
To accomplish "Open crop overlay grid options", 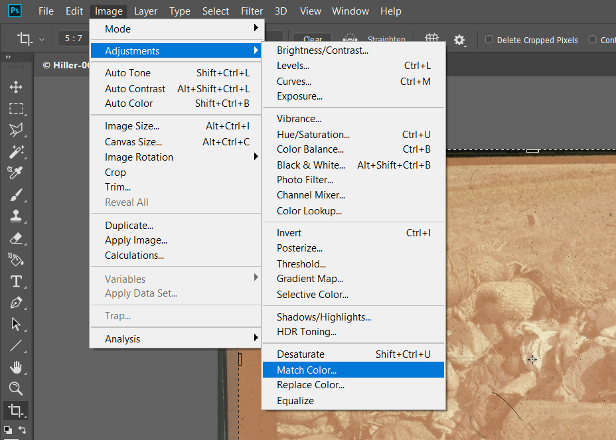I will [x=431, y=39].
